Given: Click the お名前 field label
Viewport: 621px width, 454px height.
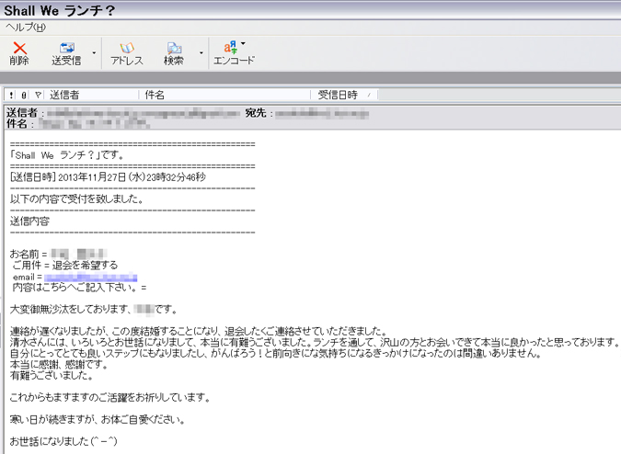Looking at the screenshot, I should 25,254.
